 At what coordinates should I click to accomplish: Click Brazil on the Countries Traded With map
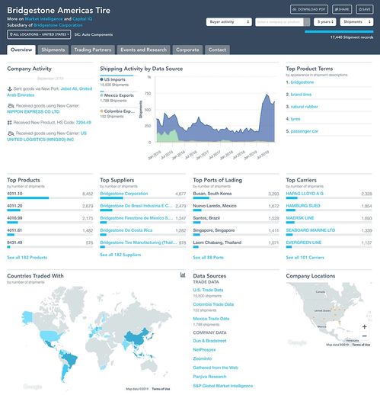coord(70,359)
